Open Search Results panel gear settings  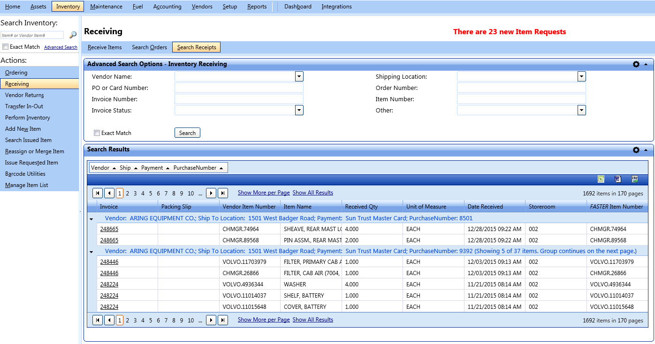(x=636, y=150)
